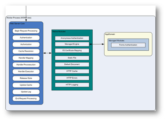The height and width of the screenshot is (121, 166).
Task: Select the Default Document module
Action: [72, 65]
